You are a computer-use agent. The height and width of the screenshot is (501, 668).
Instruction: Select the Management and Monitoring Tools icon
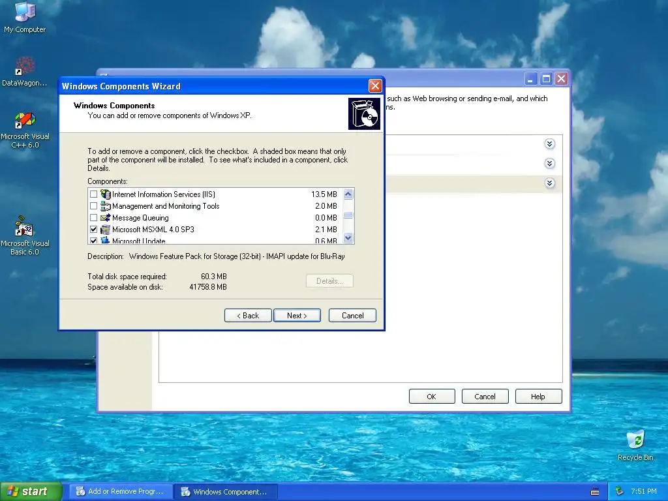105,206
